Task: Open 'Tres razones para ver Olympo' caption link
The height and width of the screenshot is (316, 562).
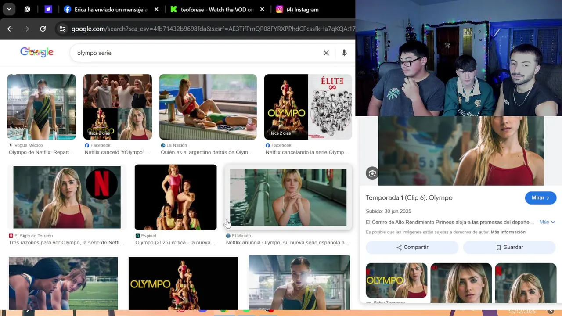Action: click(x=66, y=243)
